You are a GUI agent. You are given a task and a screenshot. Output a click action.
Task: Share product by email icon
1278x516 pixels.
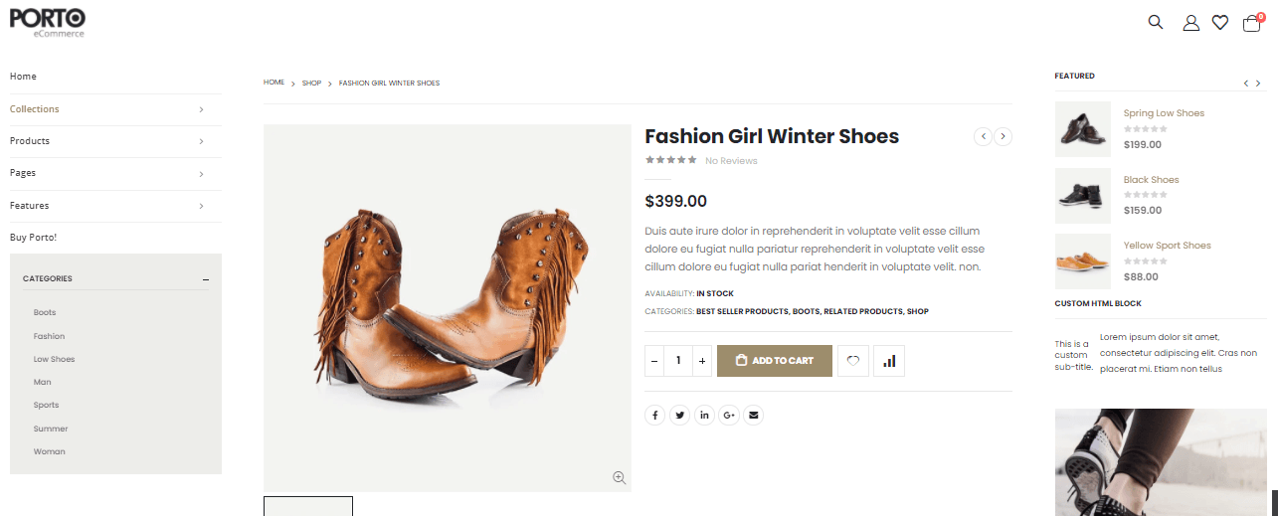[x=754, y=416]
